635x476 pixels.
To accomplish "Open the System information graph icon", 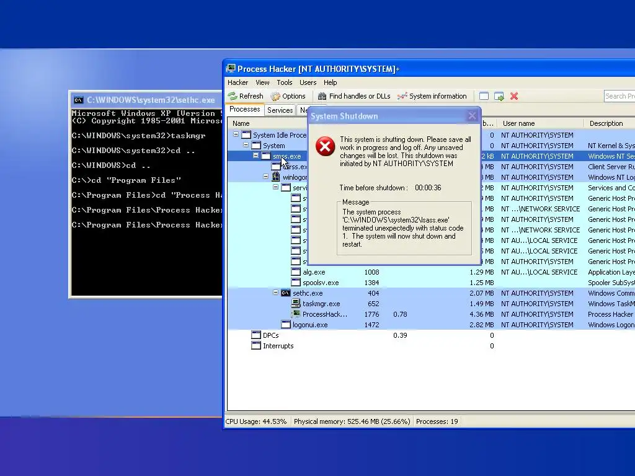I will (x=402, y=96).
